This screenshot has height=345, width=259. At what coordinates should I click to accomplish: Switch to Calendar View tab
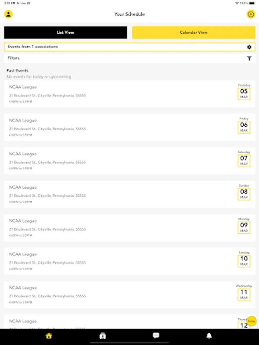[x=194, y=33]
